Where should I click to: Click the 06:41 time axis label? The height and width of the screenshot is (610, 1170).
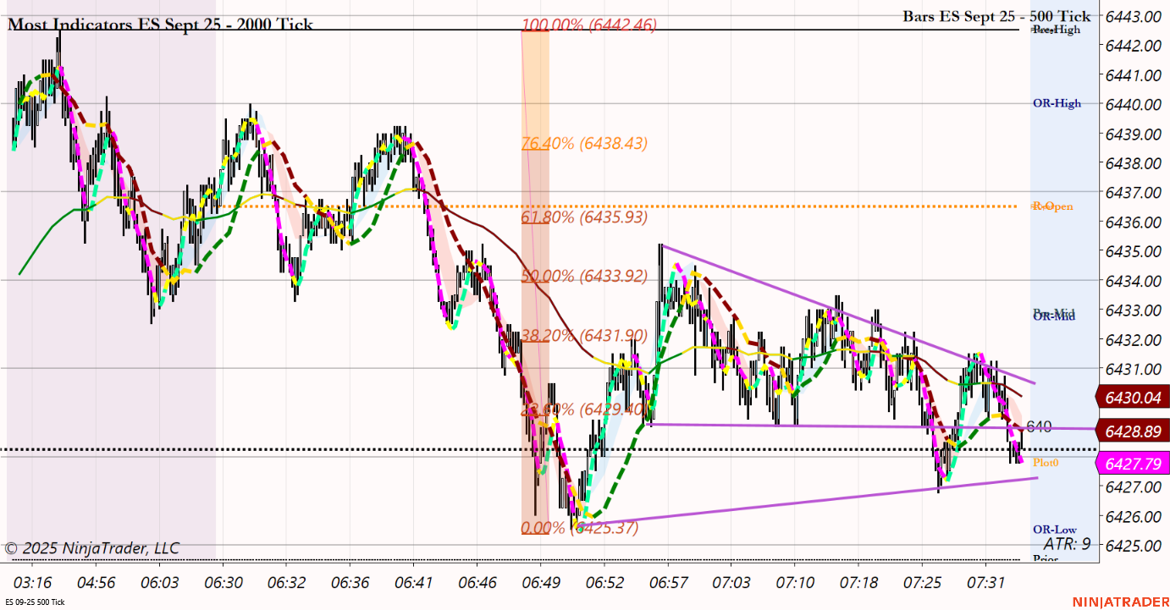(413, 583)
